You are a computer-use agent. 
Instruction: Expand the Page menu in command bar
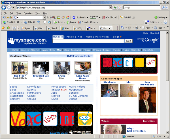tap(152, 28)
